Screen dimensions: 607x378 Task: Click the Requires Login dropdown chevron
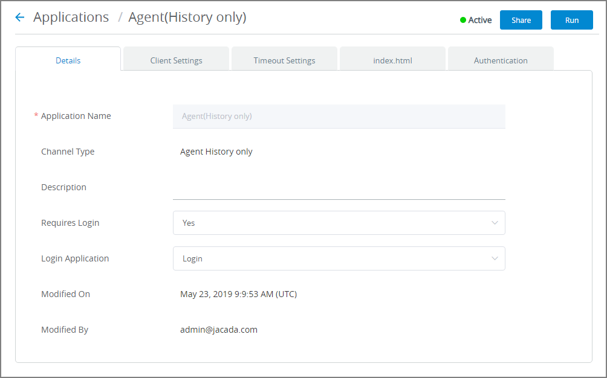pyautogui.click(x=494, y=223)
